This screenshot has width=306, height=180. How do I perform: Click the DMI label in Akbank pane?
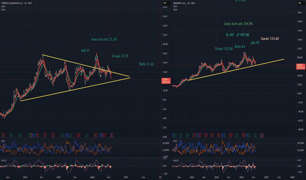point(175,141)
